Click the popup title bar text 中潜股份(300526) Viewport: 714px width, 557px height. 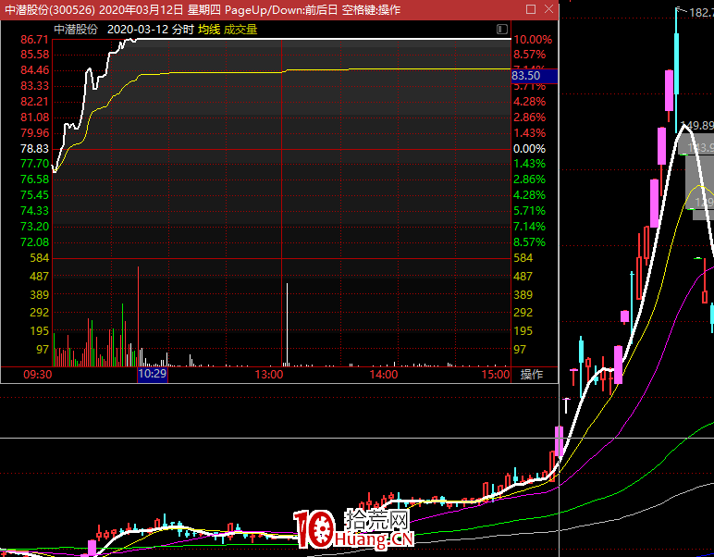click(50, 9)
